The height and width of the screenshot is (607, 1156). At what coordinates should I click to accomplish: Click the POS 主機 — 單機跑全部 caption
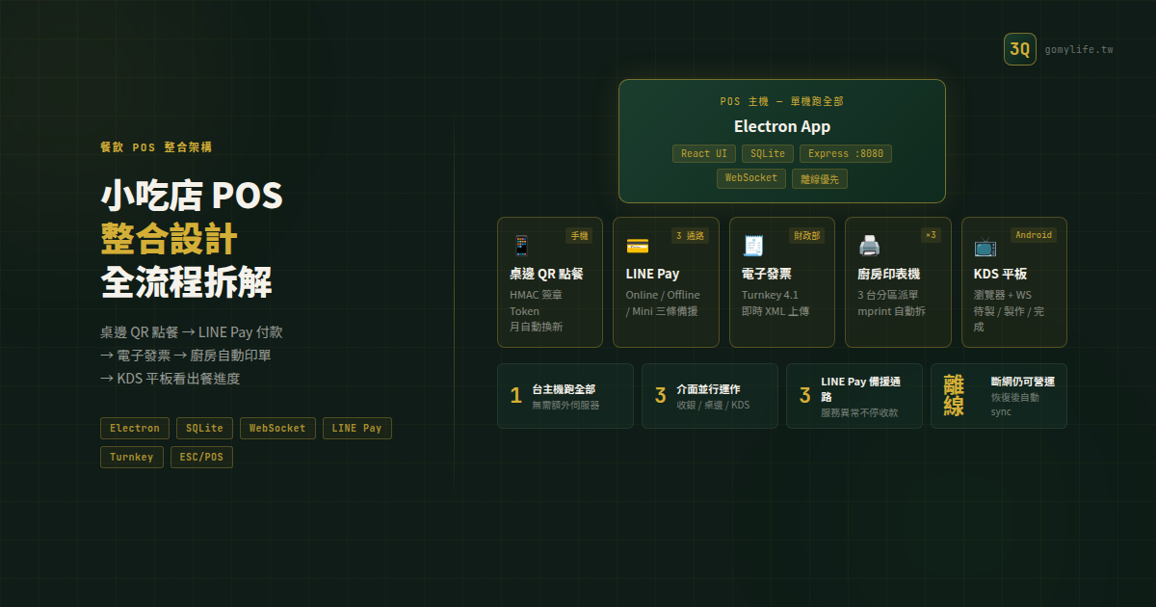pyautogui.click(x=782, y=101)
